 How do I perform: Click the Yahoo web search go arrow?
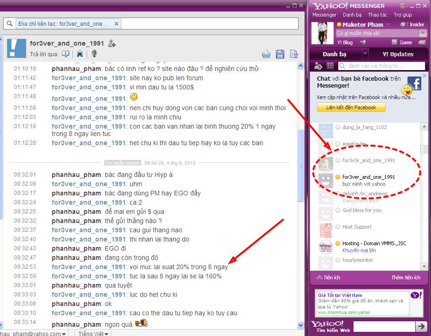coord(421,326)
